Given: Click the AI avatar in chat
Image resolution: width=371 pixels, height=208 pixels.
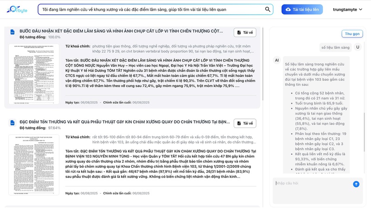Looking at the screenshot, I should click(x=277, y=60).
